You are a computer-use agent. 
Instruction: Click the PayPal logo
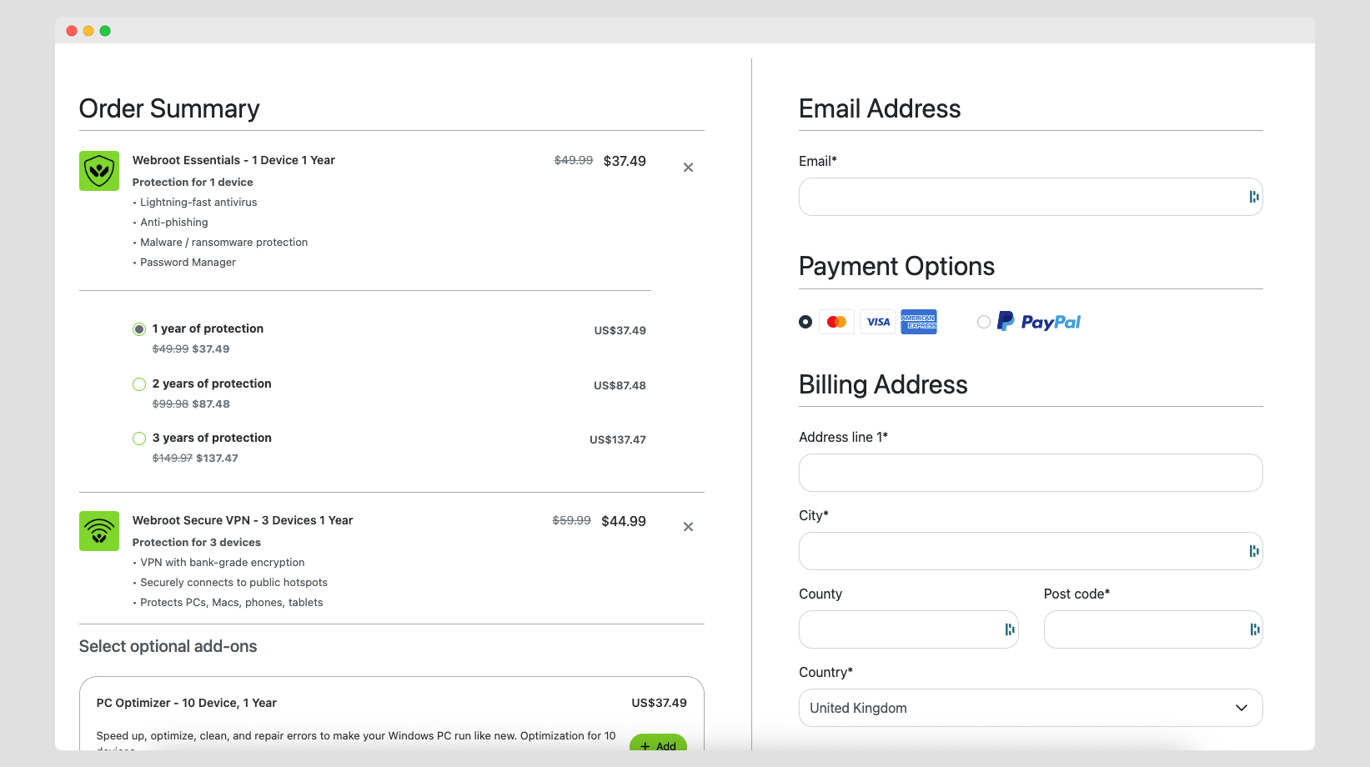1039,322
